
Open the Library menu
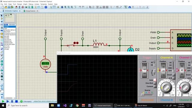pos(37,4)
